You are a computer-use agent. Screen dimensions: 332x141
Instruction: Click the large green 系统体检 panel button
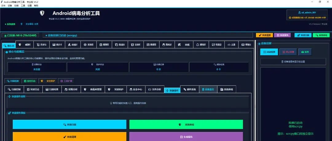pyautogui.click(x=186, y=124)
